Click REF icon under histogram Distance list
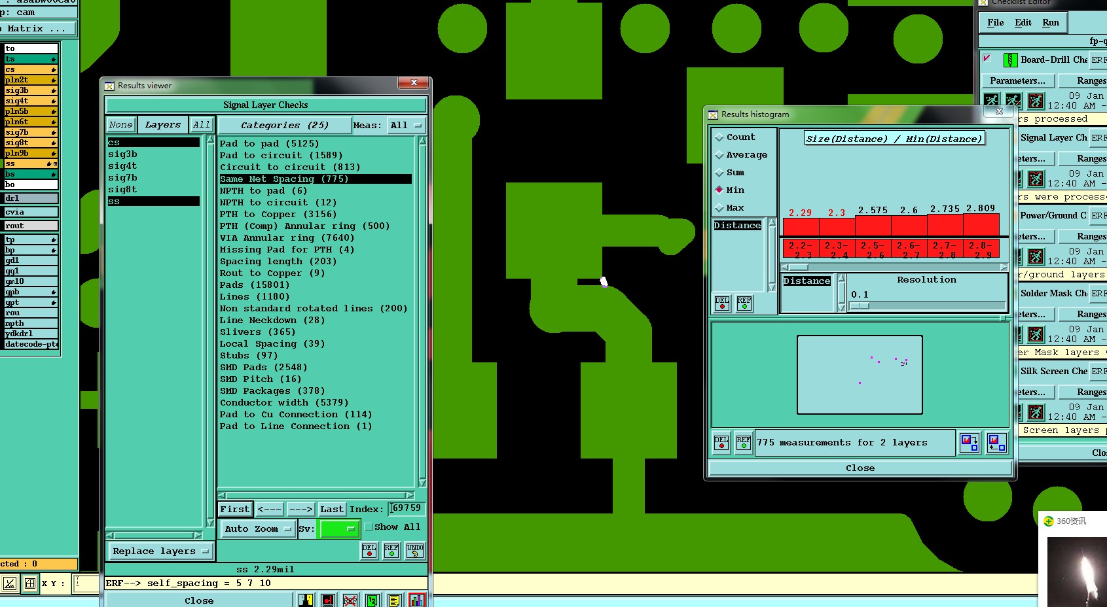Screen dimensions: 1107x607 point(744,303)
